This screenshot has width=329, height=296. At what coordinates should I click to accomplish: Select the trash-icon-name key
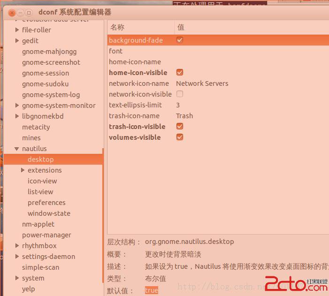point(134,116)
